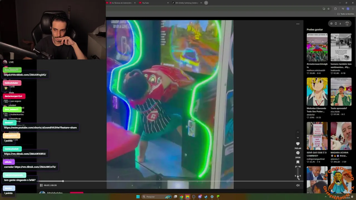Switch to the 'As Técnicas de Sobrevivência' tab
Image resolution: width=356 pixels, height=200 pixels.
(x=121, y=3)
